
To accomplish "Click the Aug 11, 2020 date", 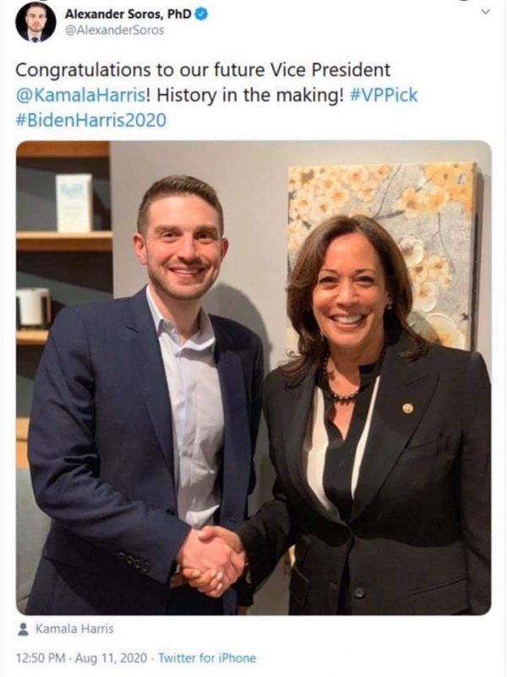I will point(111,658).
